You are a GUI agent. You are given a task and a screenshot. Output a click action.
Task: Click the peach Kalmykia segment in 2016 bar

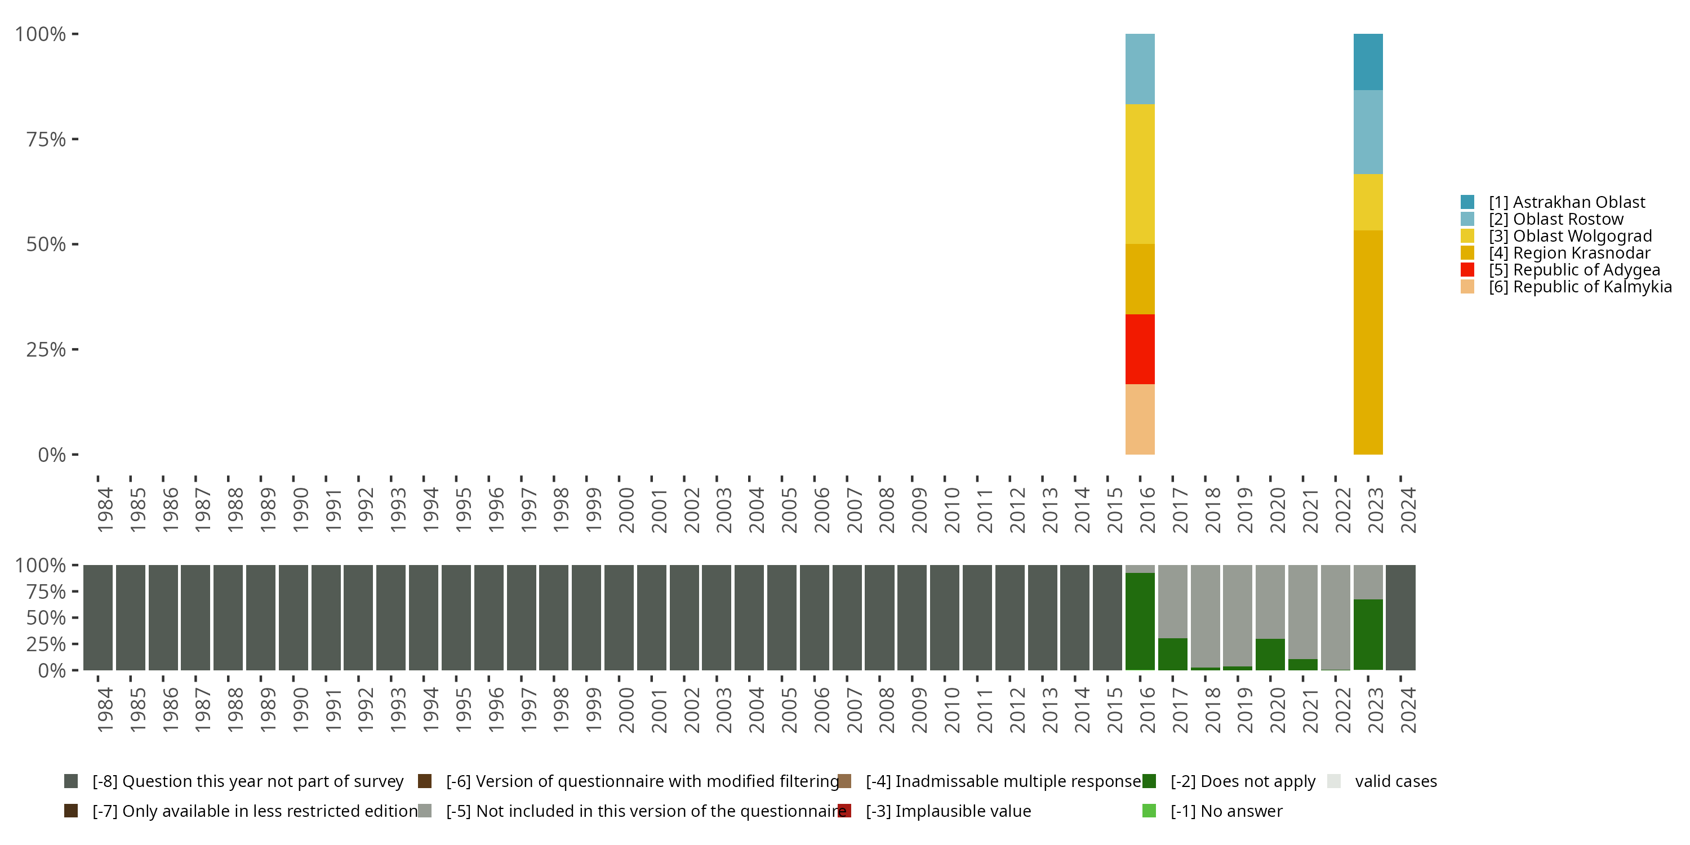point(1140,419)
